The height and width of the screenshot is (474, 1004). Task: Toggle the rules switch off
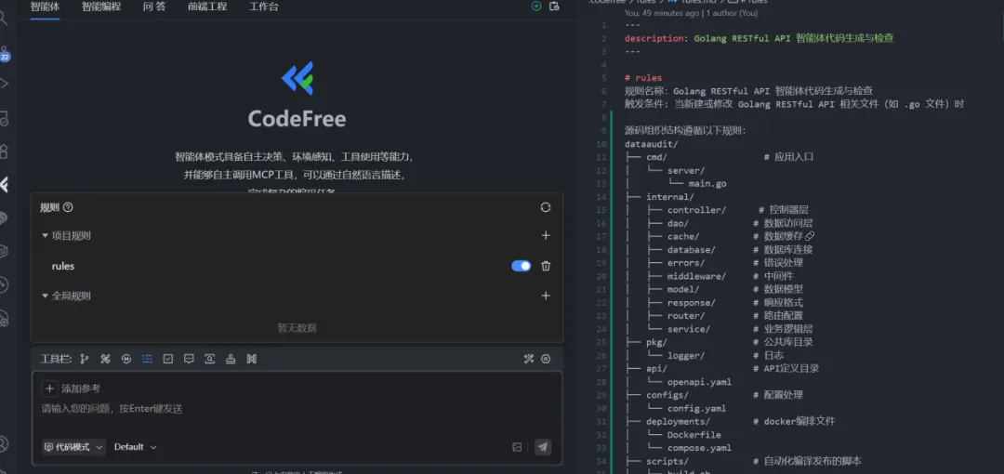522,266
